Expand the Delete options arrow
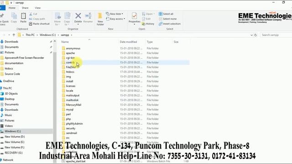This screenshot has width=292, height=164. click(78, 24)
